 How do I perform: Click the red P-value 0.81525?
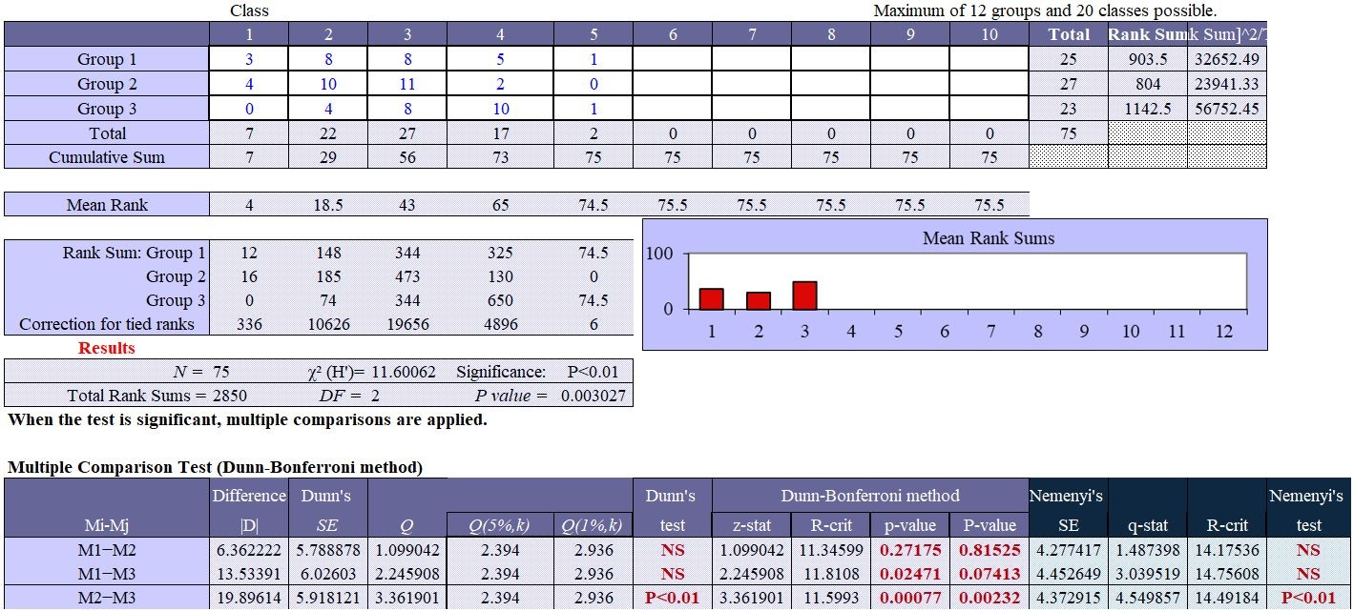989,550
